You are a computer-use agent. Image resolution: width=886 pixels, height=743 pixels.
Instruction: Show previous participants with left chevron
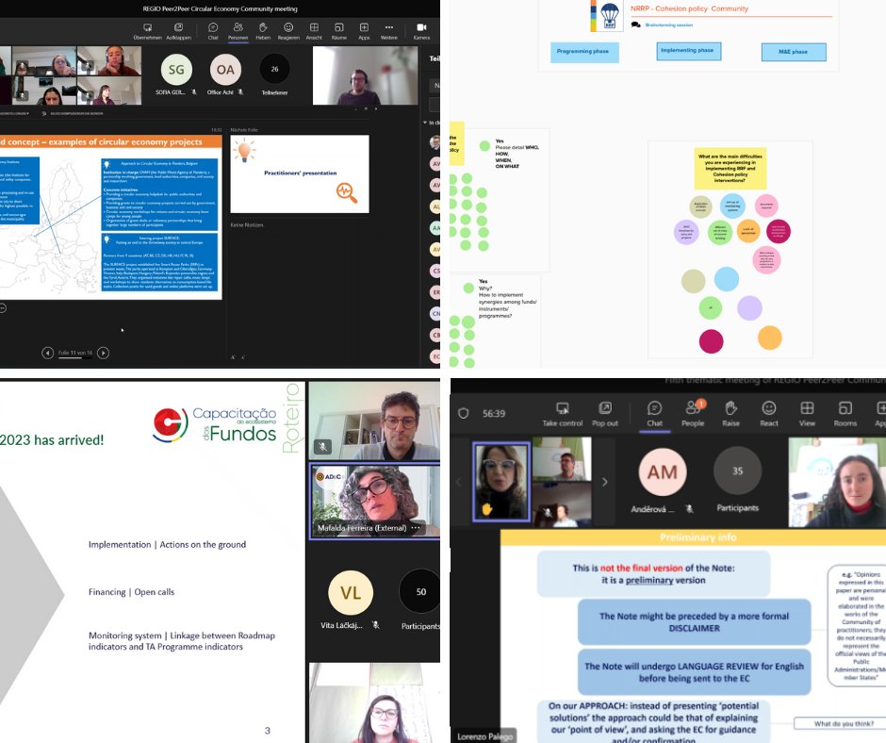click(x=458, y=482)
